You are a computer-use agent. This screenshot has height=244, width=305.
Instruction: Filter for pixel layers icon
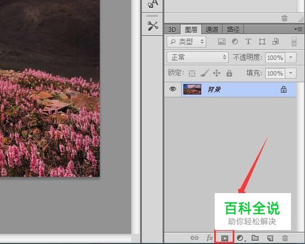(x=221, y=41)
